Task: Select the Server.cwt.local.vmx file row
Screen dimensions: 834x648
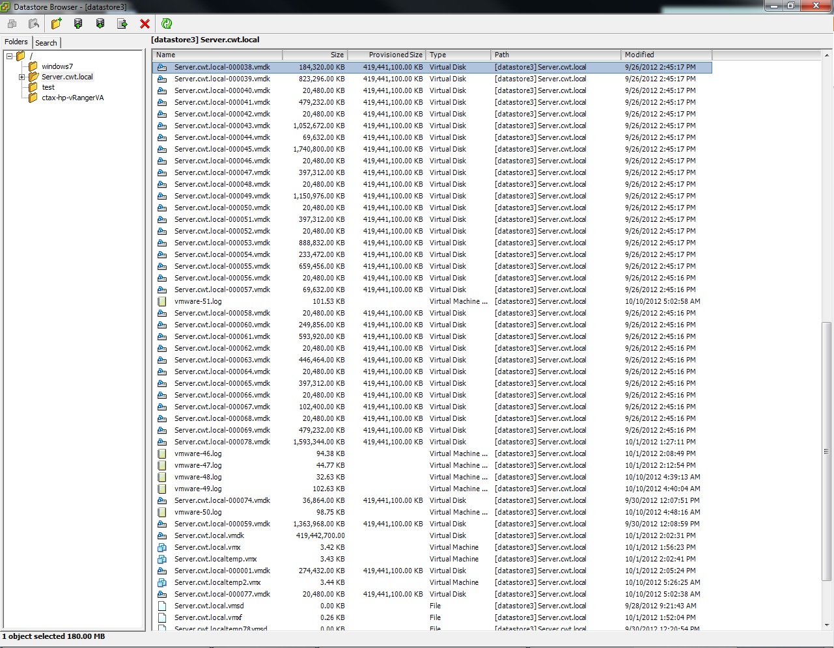Action: tap(207, 547)
